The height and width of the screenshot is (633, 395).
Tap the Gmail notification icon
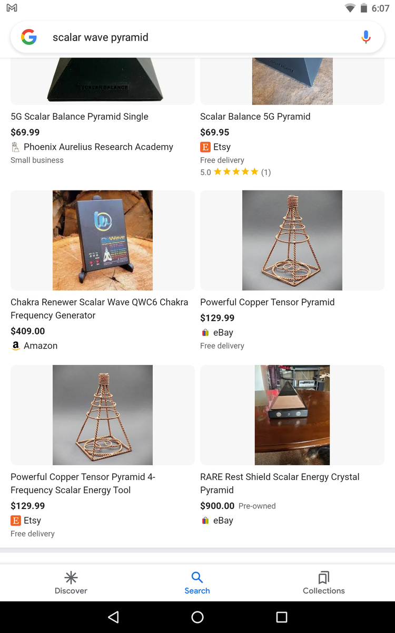pyautogui.click(x=12, y=8)
